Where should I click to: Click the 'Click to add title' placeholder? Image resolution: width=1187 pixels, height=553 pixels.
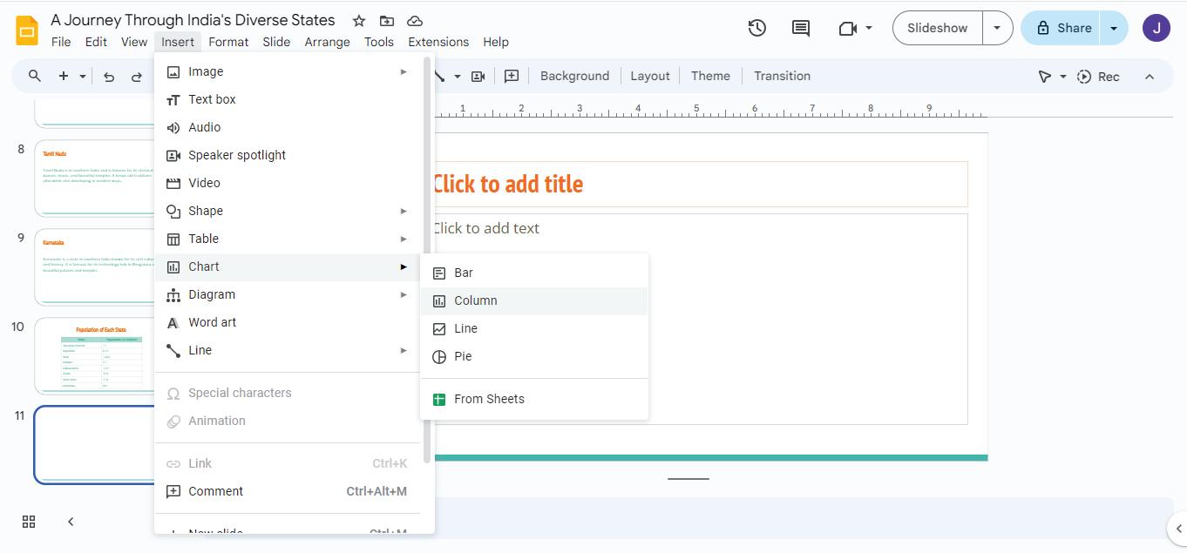[x=697, y=184]
